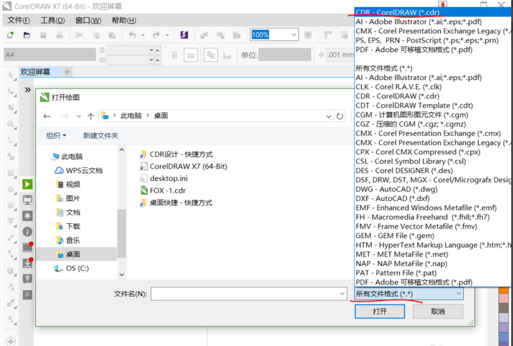Screen dimensions: 513x346
Task: Cut using the scissors toolbar icon
Action: [x=79, y=35]
